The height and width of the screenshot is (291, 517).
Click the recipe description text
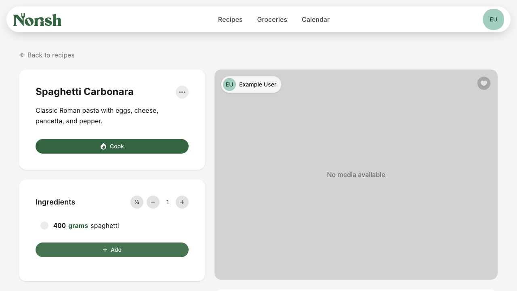(x=97, y=116)
